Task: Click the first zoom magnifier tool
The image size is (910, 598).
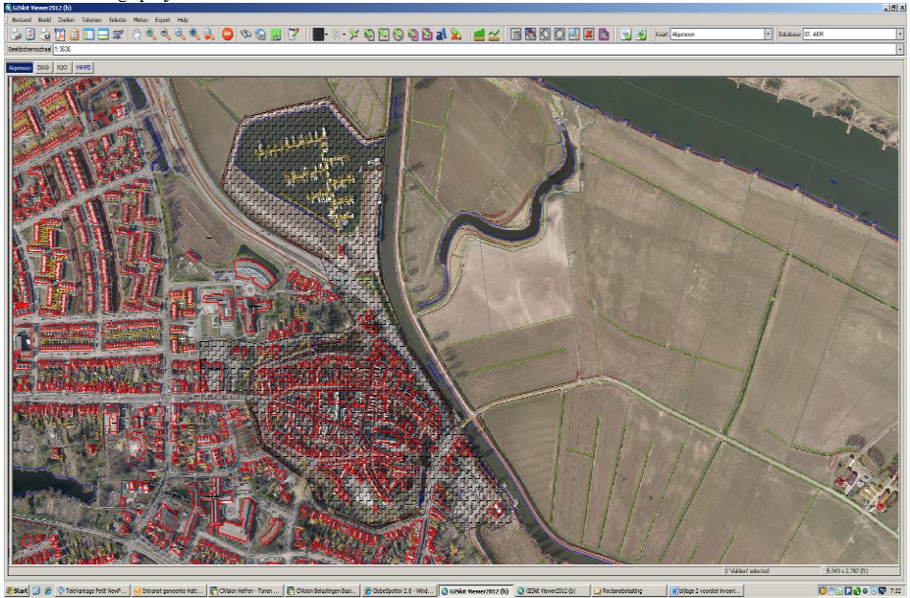Action: 150,34
